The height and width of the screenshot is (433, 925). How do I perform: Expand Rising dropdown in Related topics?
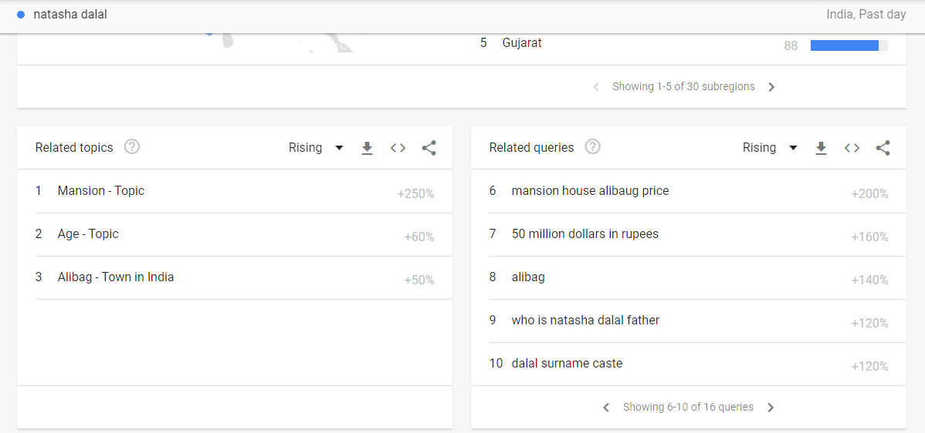pos(316,148)
